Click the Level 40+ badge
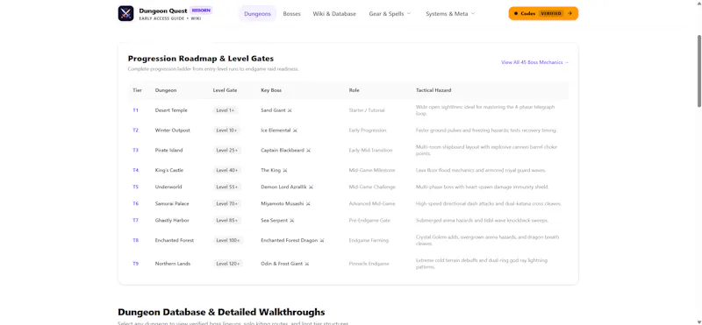The width and height of the screenshot is (702, 325). coord(227,170)
